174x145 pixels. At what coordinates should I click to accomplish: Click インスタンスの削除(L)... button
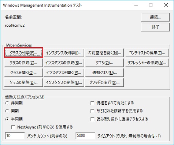tap(64, 82)
